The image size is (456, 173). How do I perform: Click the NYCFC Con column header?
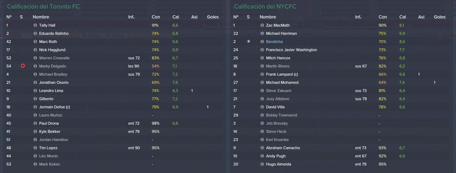383,17
